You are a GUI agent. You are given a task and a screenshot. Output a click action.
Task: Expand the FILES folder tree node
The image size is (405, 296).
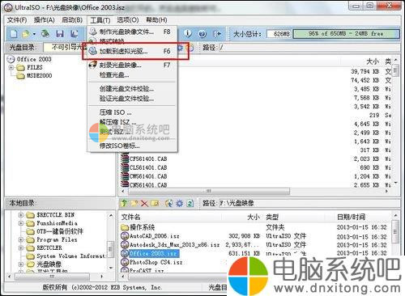[11, 67]
